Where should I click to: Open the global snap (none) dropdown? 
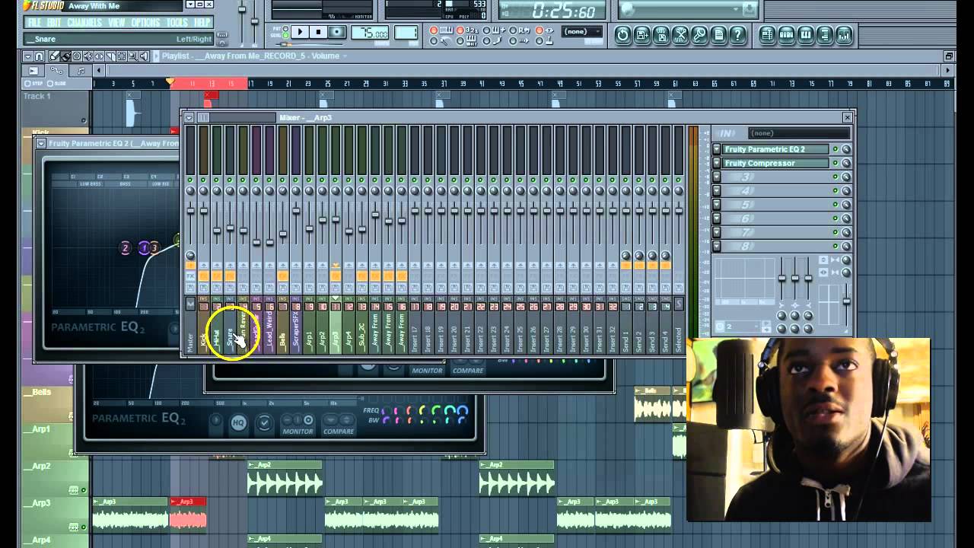pos(581,31)
